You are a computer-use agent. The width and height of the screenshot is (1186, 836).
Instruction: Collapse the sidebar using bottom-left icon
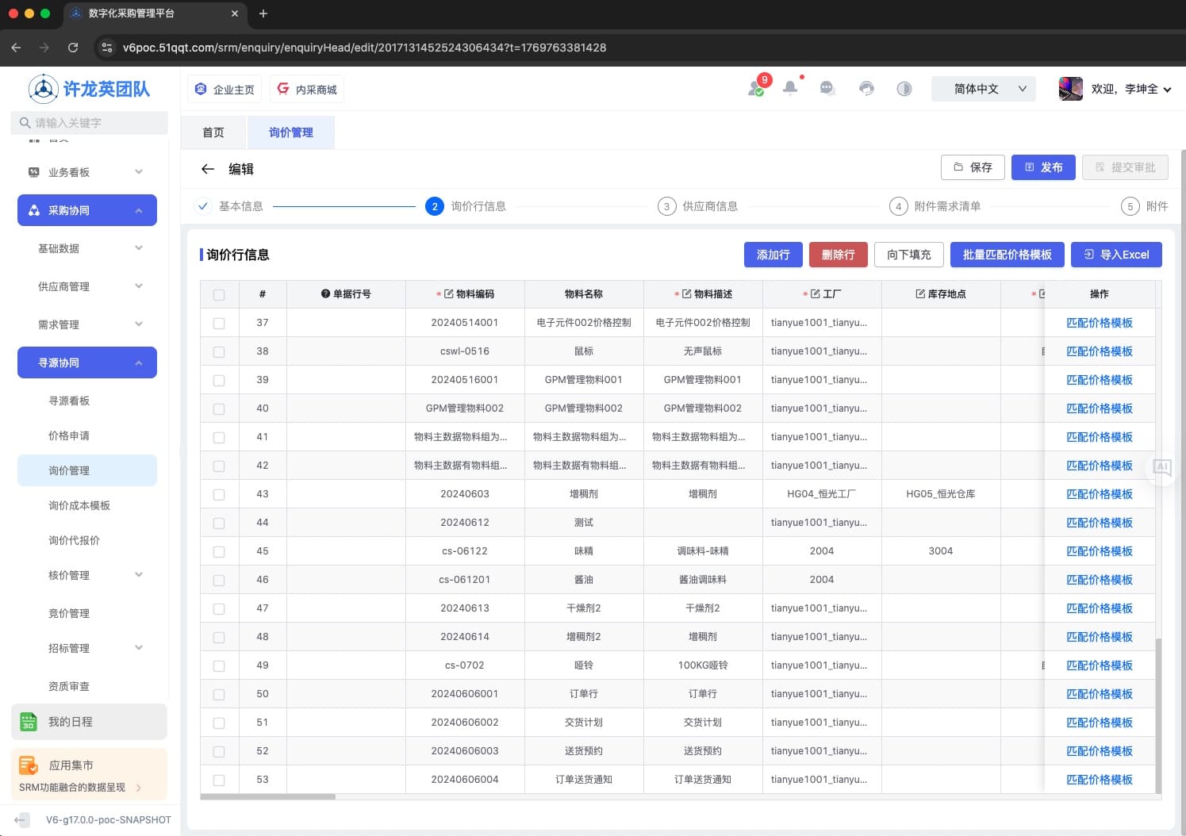tap(22, 819)
